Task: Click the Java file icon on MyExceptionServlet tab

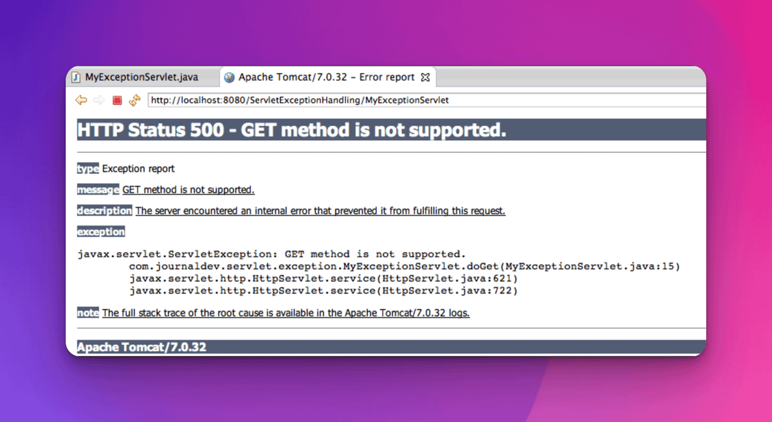Action: click(x=77, y=77)
